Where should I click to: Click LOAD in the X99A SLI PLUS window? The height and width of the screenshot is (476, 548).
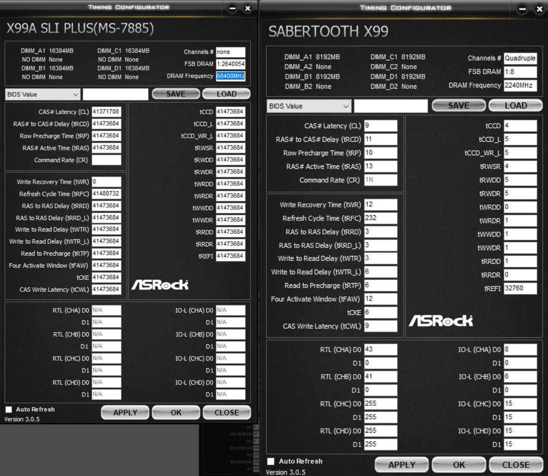[227, 94]
